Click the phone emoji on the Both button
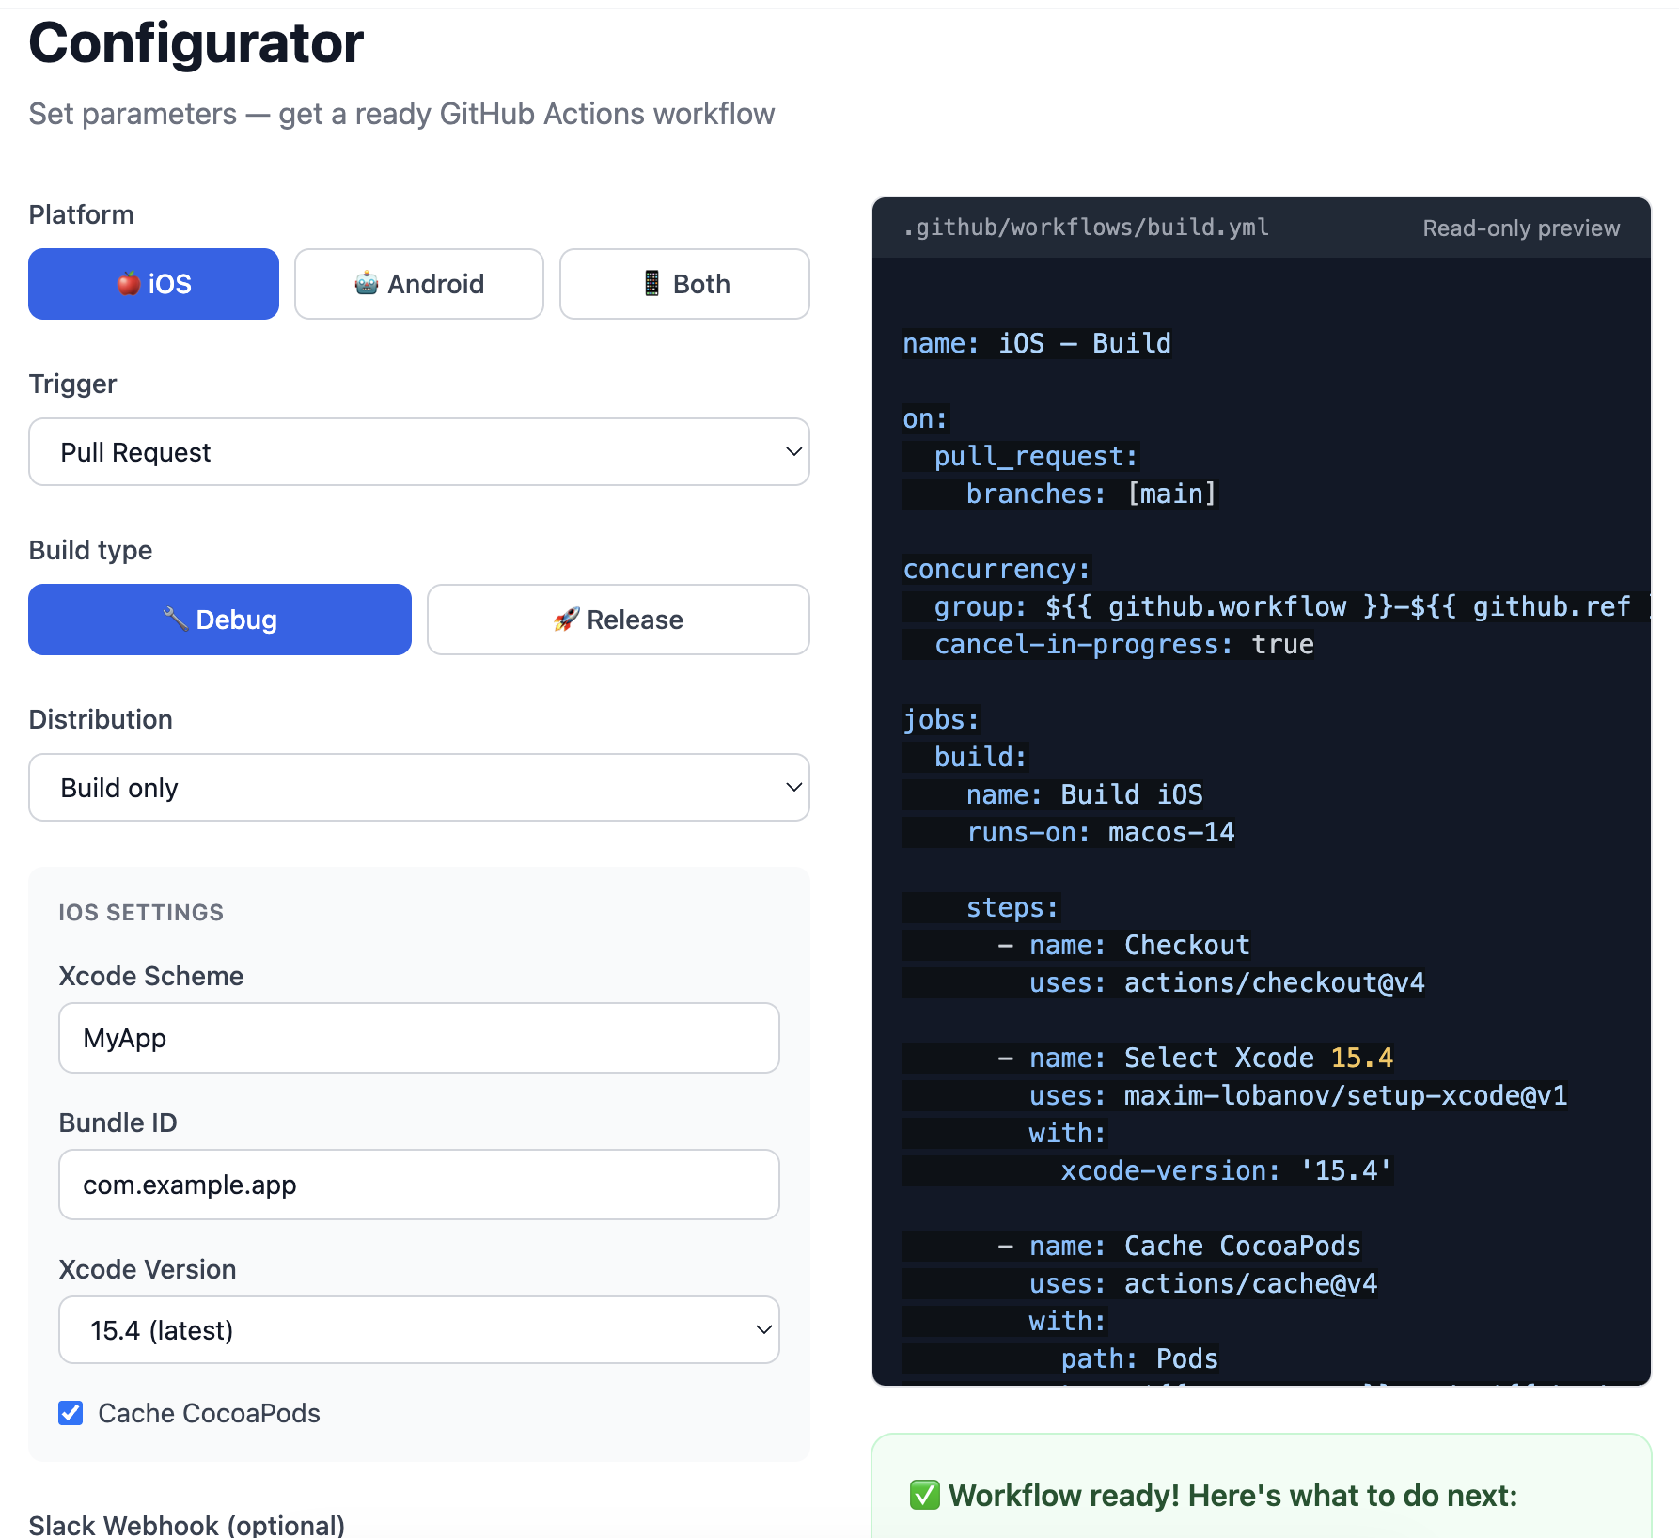1679x1538 pixels. pos(651,283)
